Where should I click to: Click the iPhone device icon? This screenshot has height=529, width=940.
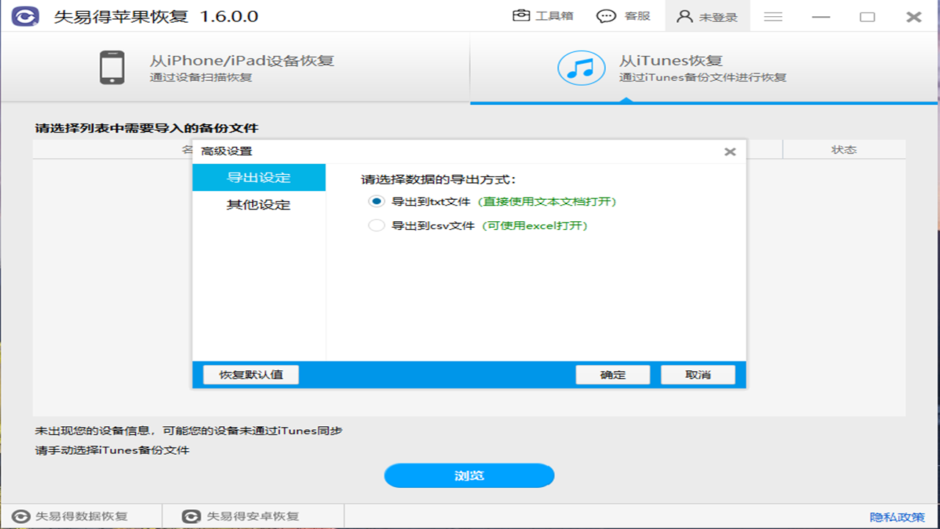112,68
